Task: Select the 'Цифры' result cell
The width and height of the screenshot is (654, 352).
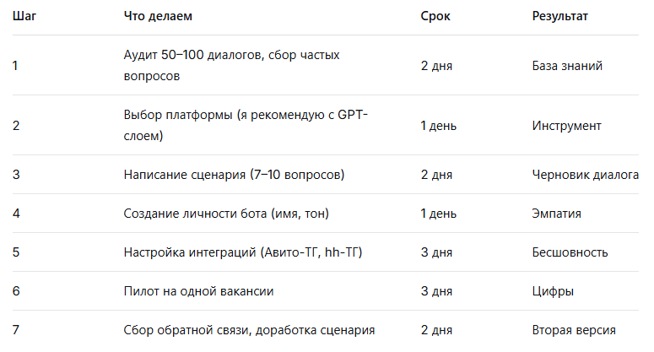Action: pyautogui.click(x=553, y=291)
